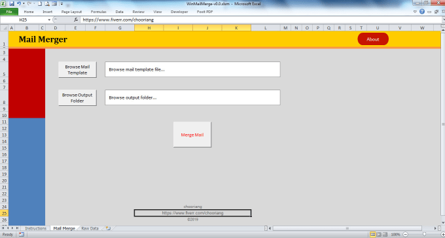Click the Excel Help question mark icon
Viewport: 445px width, 238px height.
pyautogui.click(x=422, y=12)
